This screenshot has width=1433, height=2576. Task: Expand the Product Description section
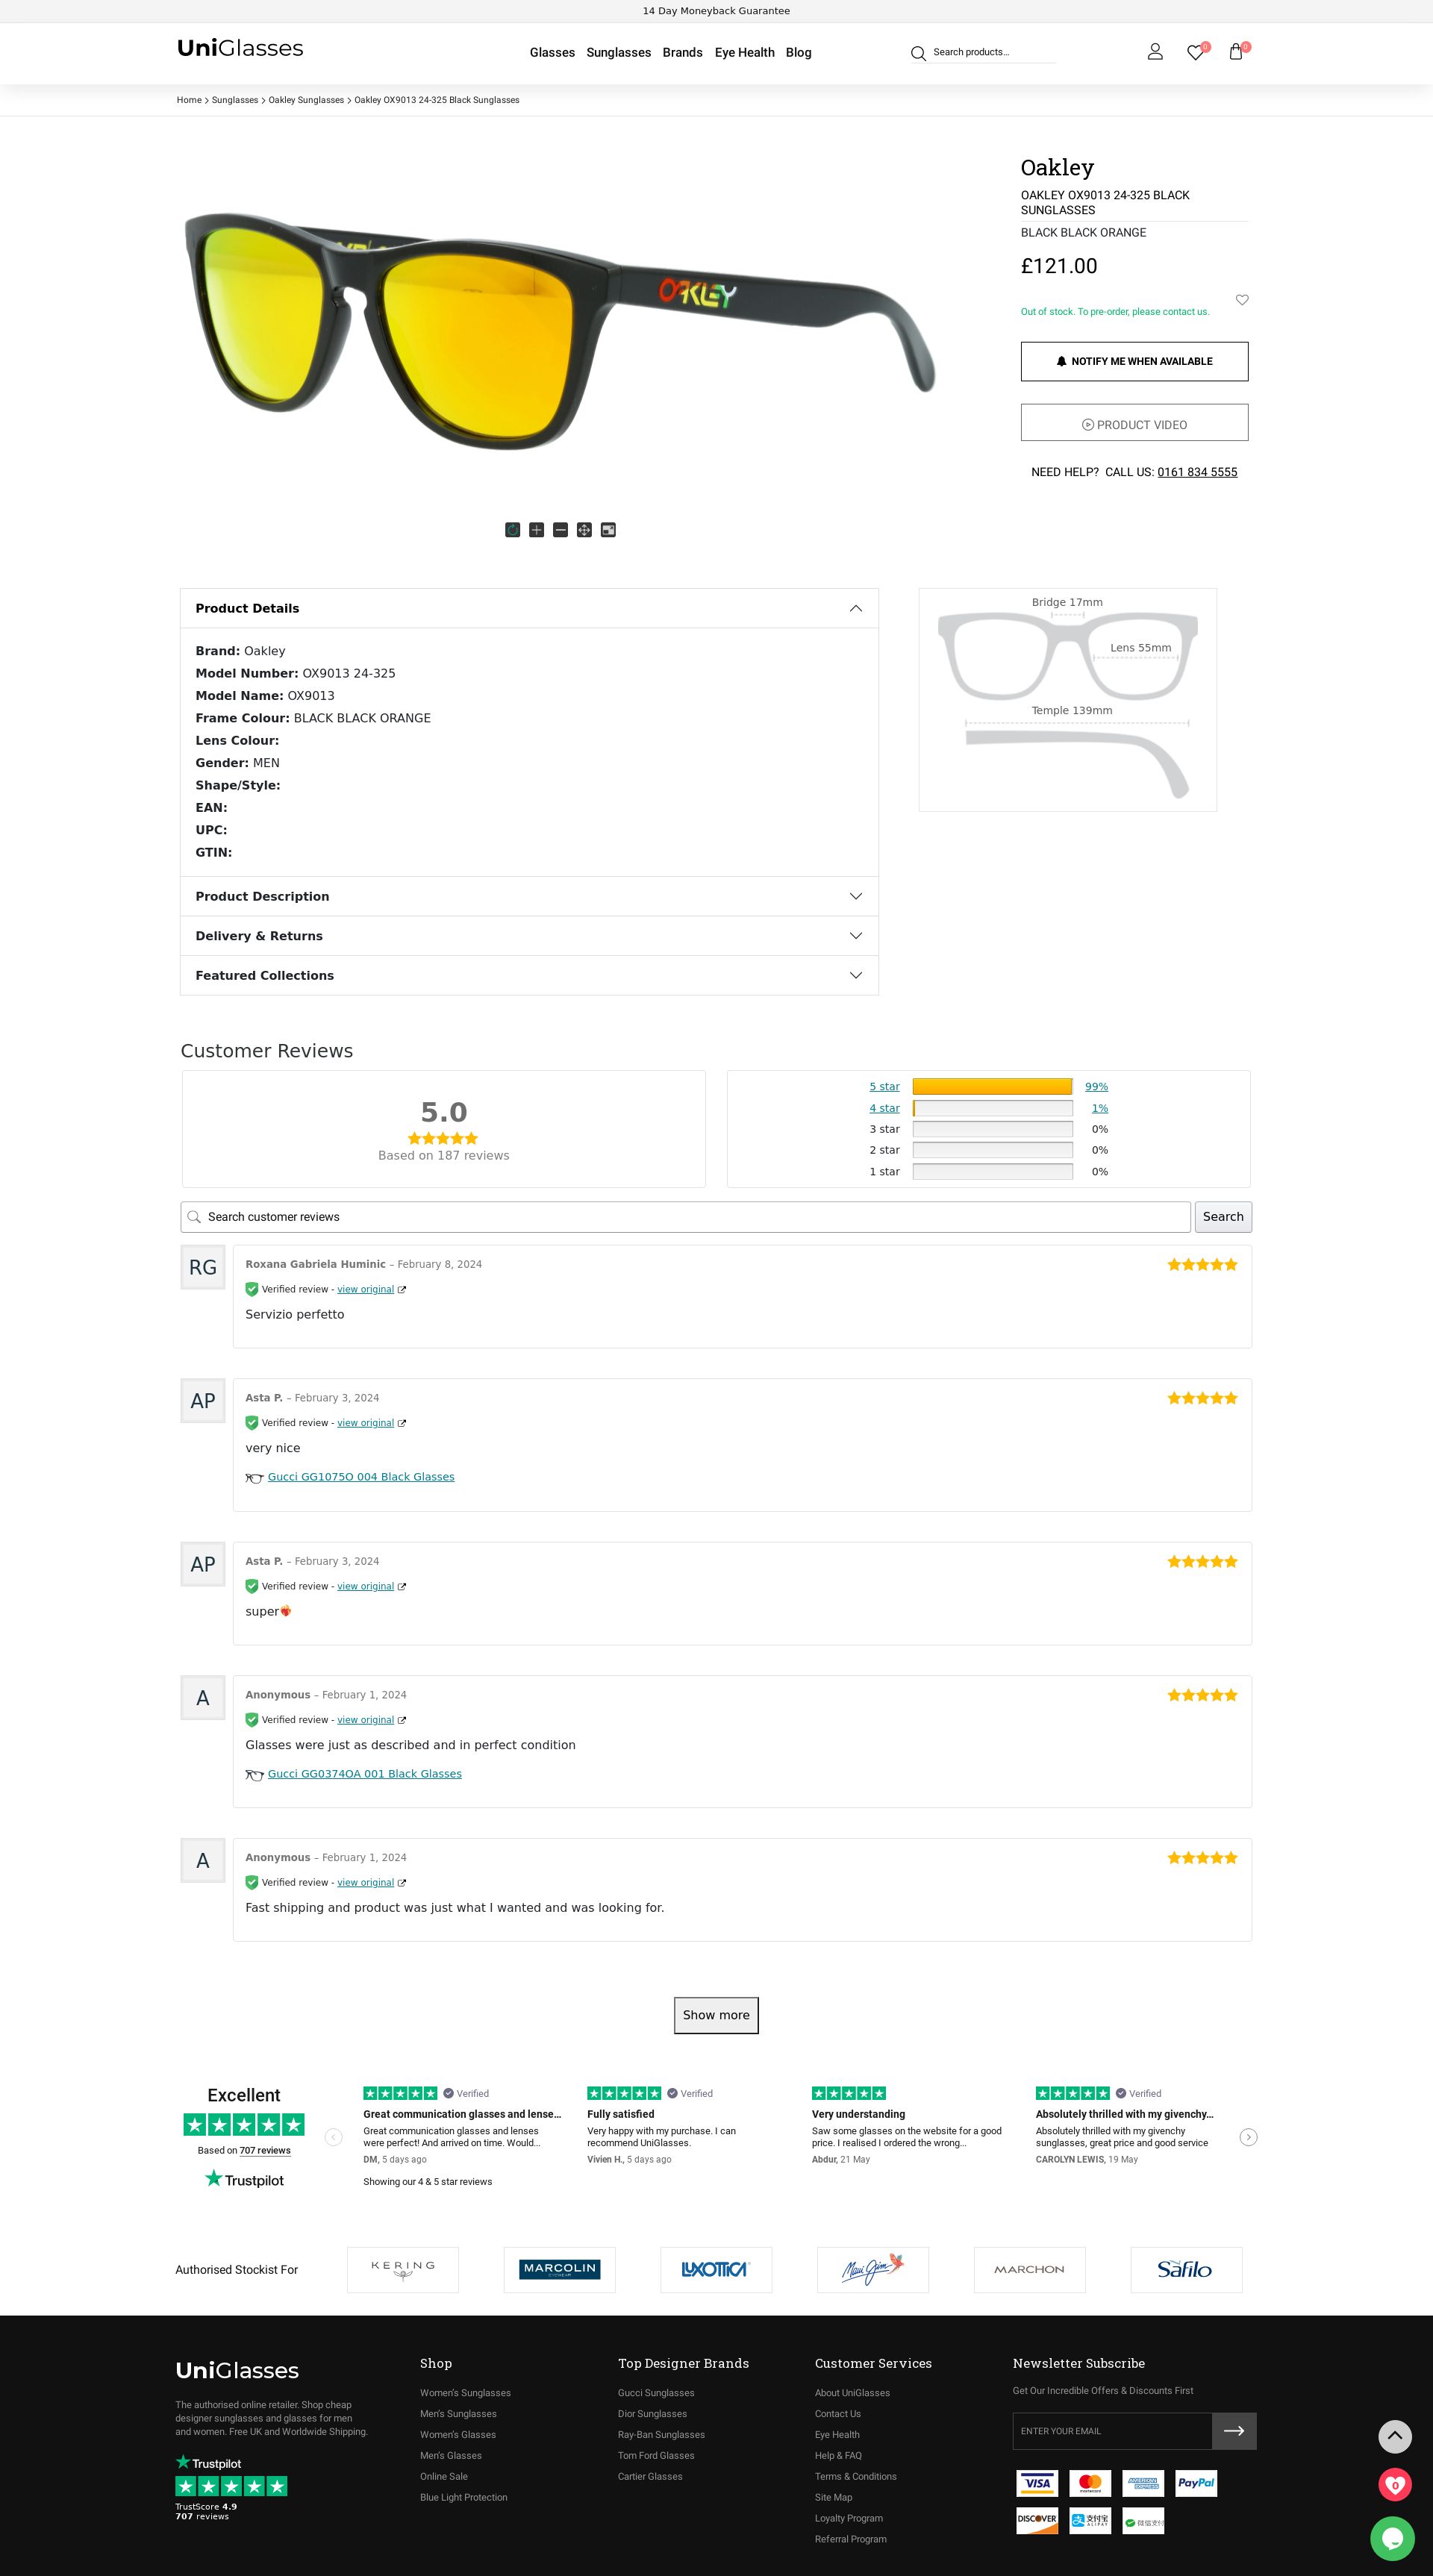(x=529, y=896)
